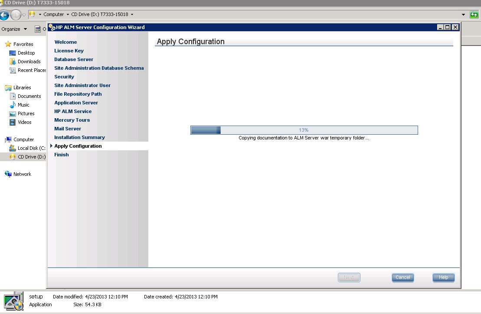Select the Apply Configuration step
The width and height of the screenshot is (481, 314).
pyautogui.click(x=78, y=146)
